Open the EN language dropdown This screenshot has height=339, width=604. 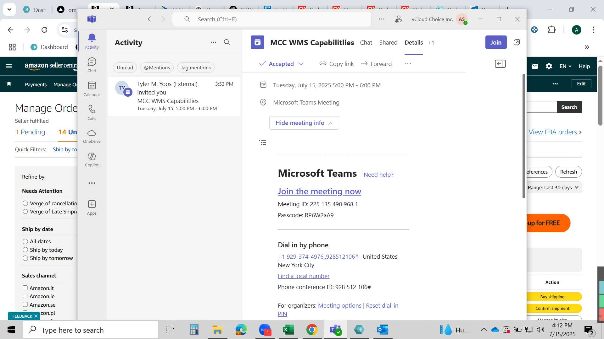pos(565,66)
